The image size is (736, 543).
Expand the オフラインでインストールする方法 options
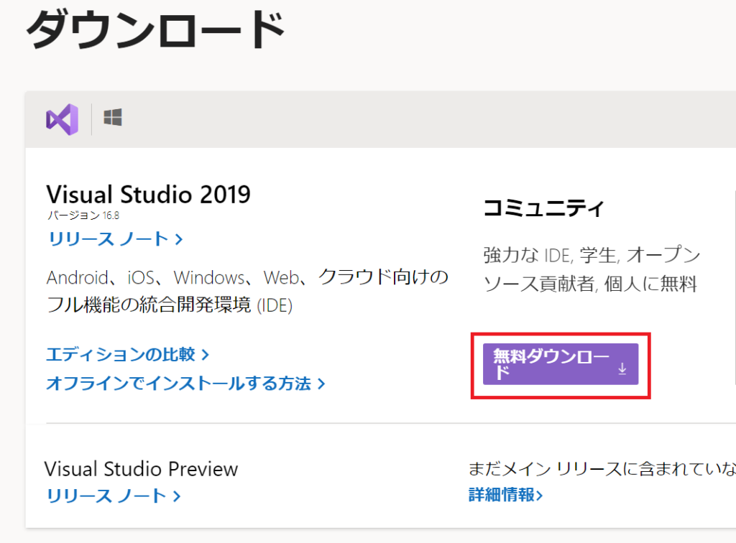pos(181,384)
